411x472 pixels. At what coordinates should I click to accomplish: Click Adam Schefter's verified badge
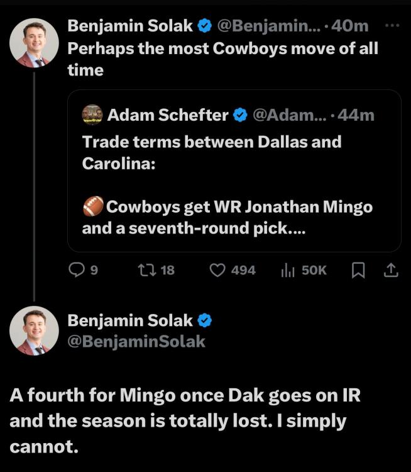point(239,115)
